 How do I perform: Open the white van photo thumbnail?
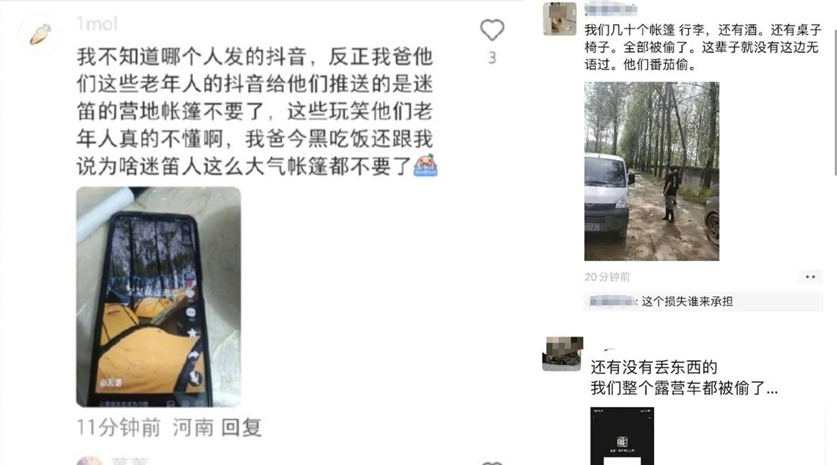pos(652,170)
